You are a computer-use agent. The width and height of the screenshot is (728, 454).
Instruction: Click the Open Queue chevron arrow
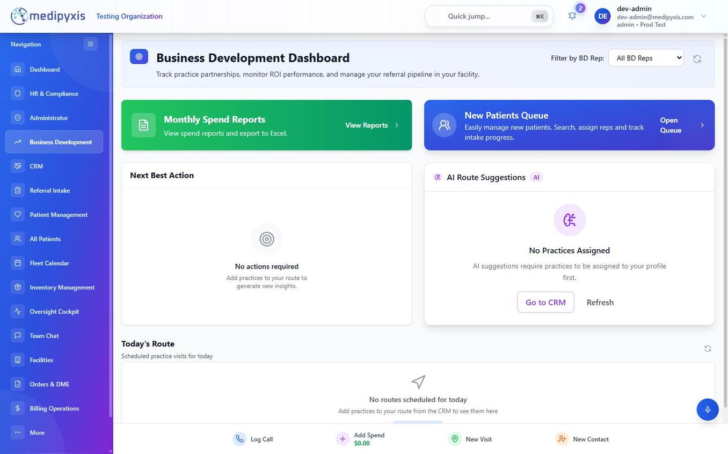pyautogui.click(x=702, y=125)
